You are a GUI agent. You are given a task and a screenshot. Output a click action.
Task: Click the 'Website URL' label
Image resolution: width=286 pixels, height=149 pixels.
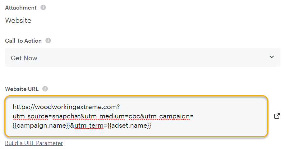point(22,89)
